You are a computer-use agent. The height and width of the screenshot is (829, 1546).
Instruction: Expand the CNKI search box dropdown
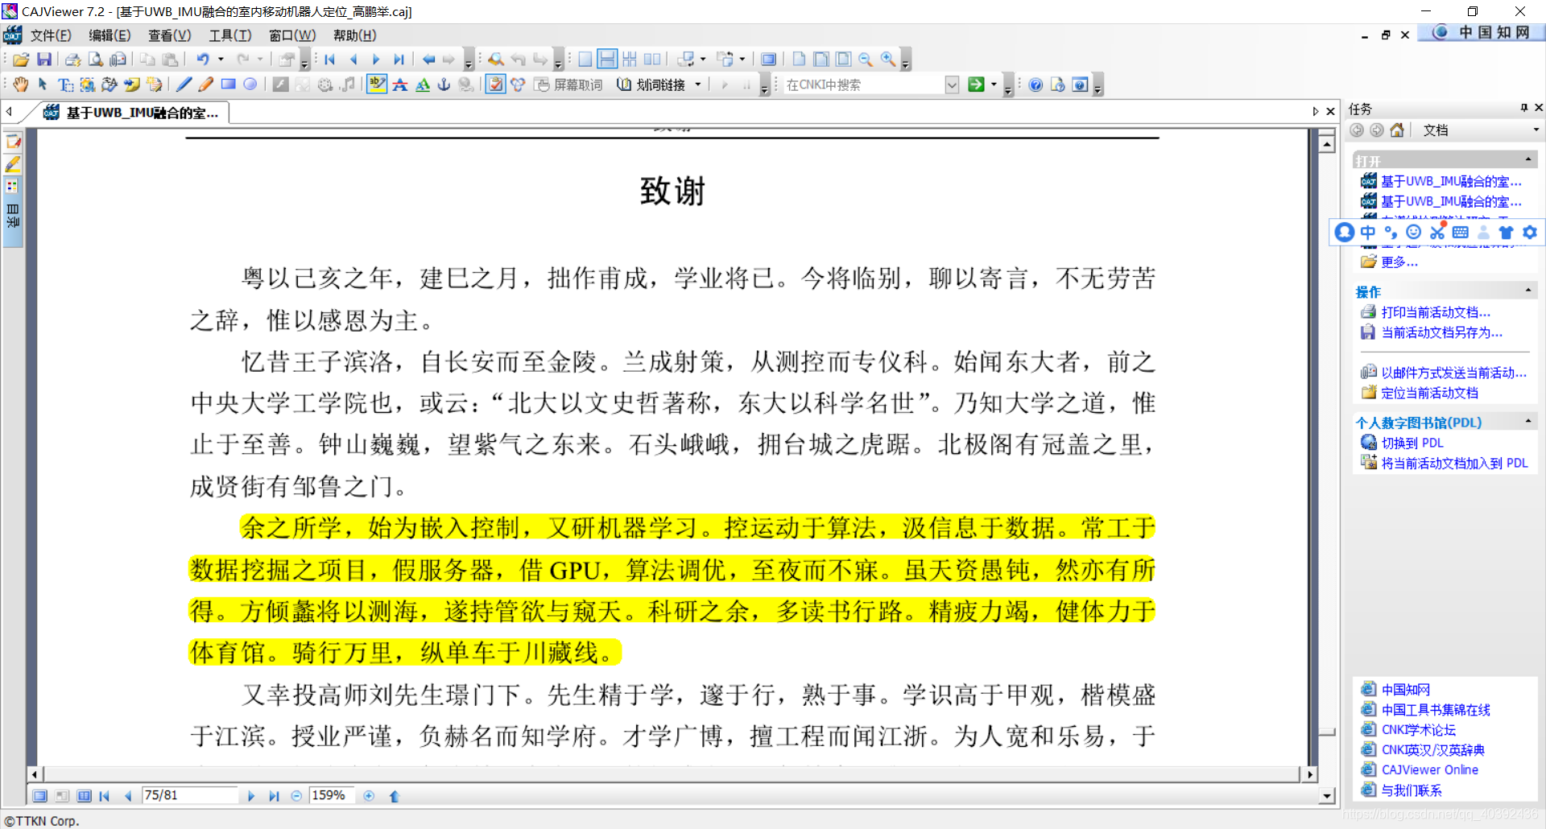click(952, 85)
